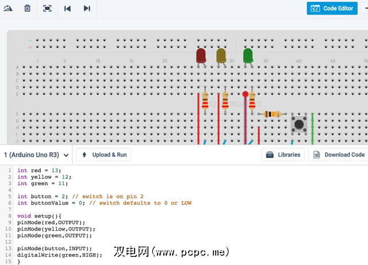Click the zoom to fit icon
This screenshot has height=265, width=368.
tap(47, 8)
